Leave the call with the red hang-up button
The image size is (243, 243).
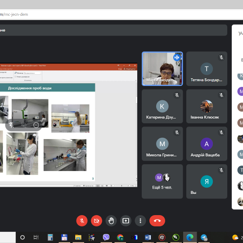(x=157, y=220)
